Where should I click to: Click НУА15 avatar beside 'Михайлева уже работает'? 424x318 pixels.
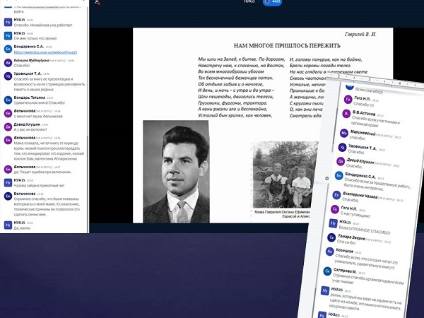point(8,23)
